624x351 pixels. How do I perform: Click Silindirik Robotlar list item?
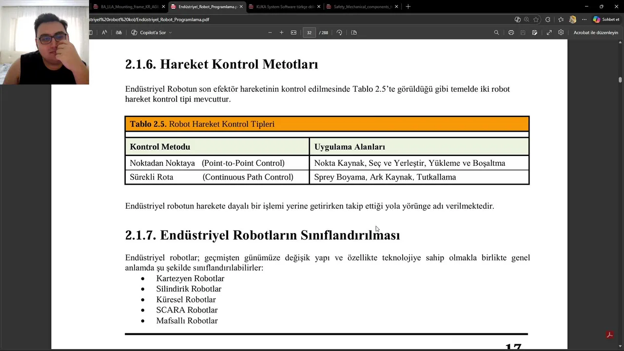click(x=189, y=289)
